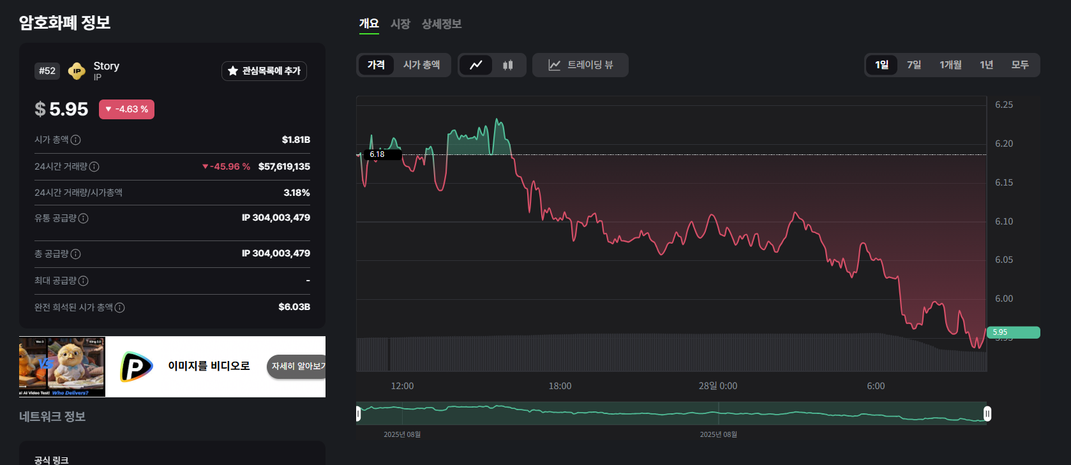Set chart range to 1일
The width and height of the screenshot is (1071, 465).
881,65
